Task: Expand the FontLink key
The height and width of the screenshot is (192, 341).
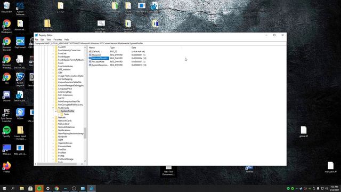Action: coord(53,53)
